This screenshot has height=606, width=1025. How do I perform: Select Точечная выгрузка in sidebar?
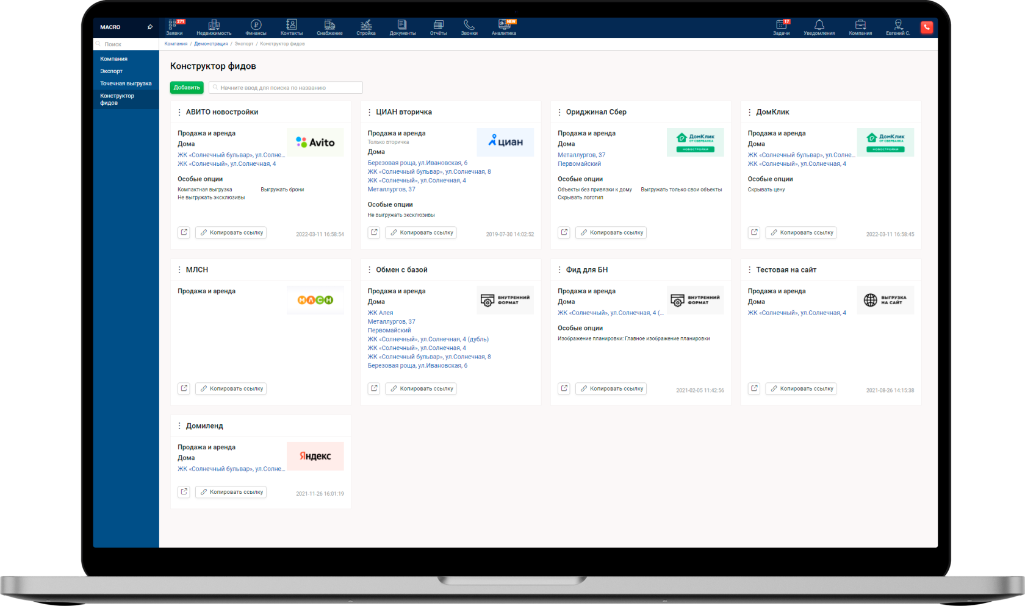click(126, 84)
